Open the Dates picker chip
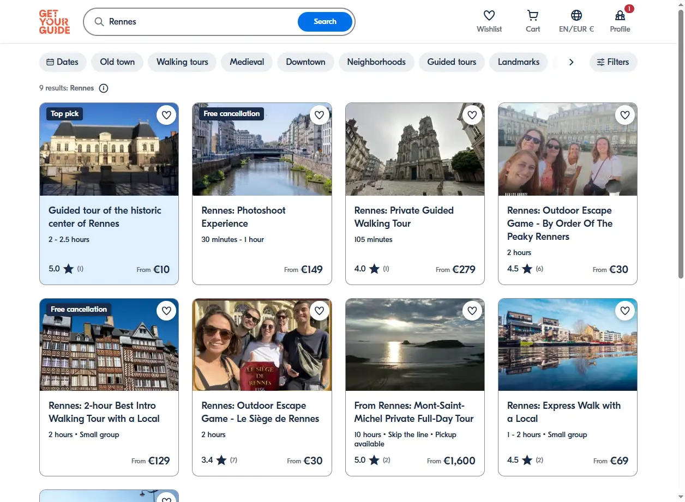Viewport: 685px width, 502px height. point(63,62)
